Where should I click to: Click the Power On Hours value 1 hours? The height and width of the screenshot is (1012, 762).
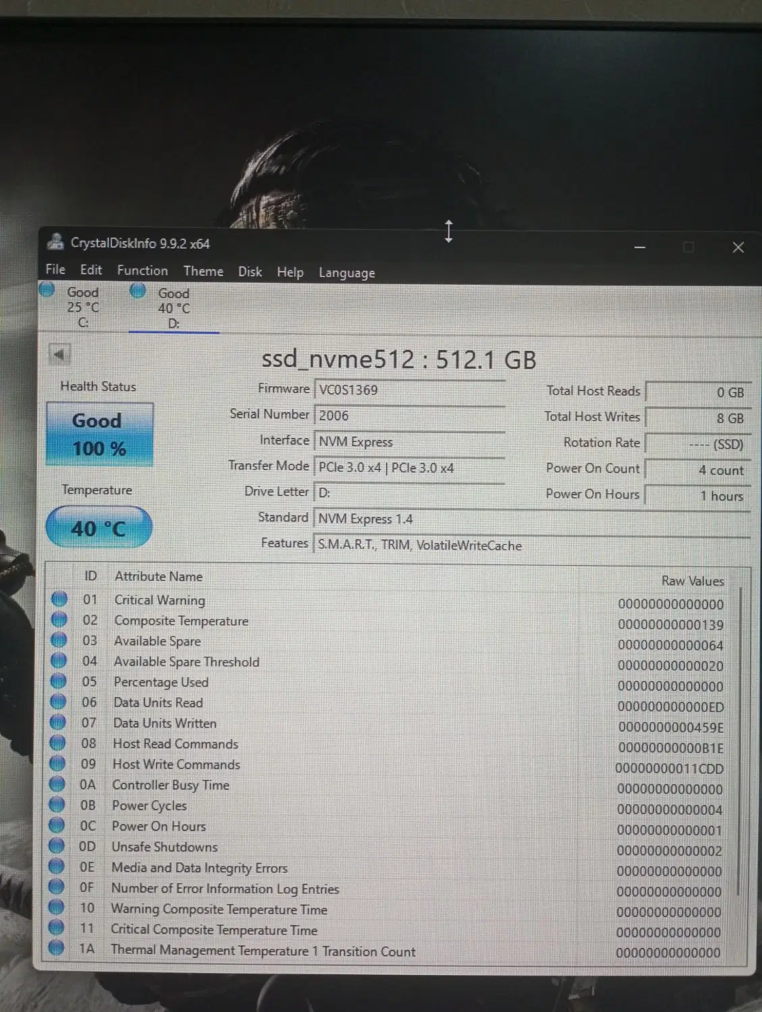click(698, 496)
